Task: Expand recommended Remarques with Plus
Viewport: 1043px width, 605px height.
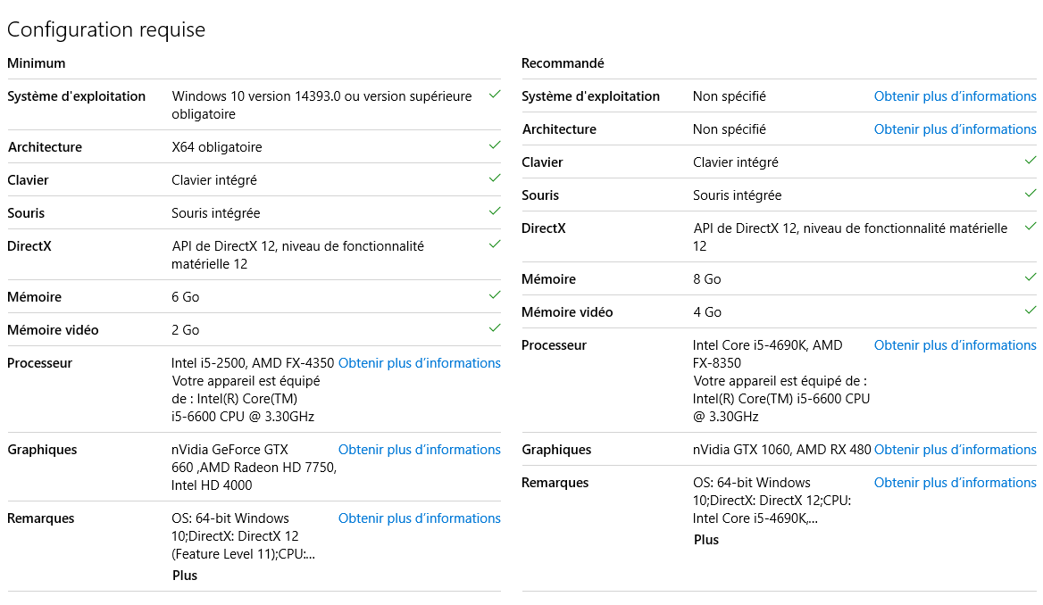Action: coord(705,540)
